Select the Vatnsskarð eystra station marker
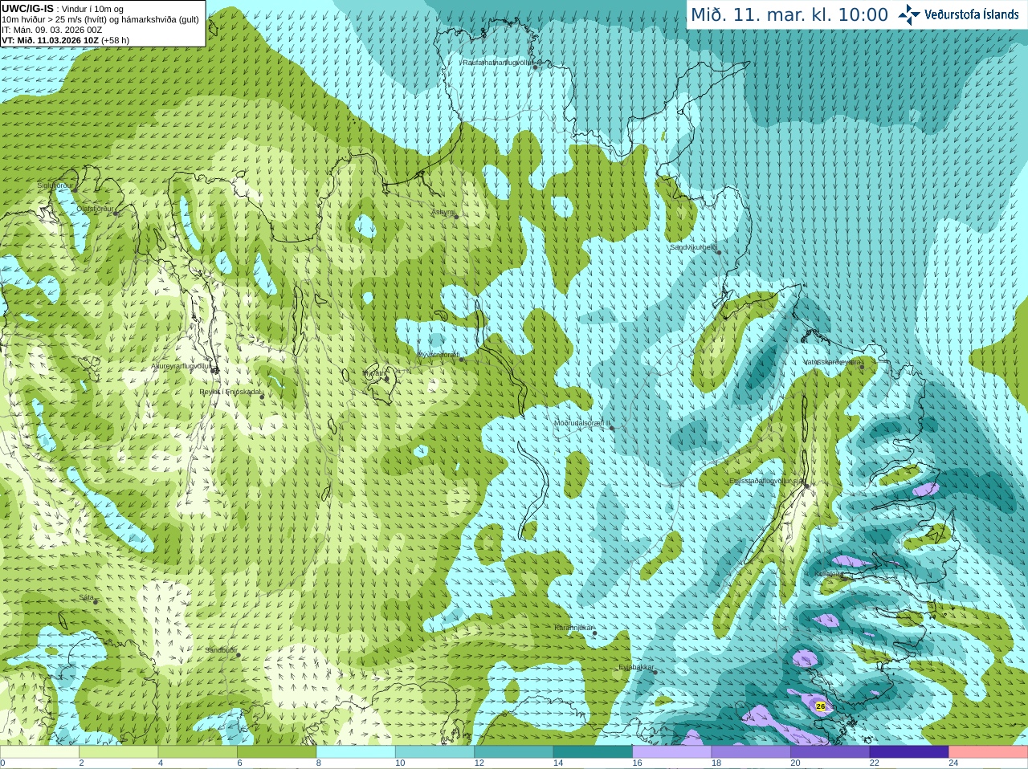 pos(862,367)
